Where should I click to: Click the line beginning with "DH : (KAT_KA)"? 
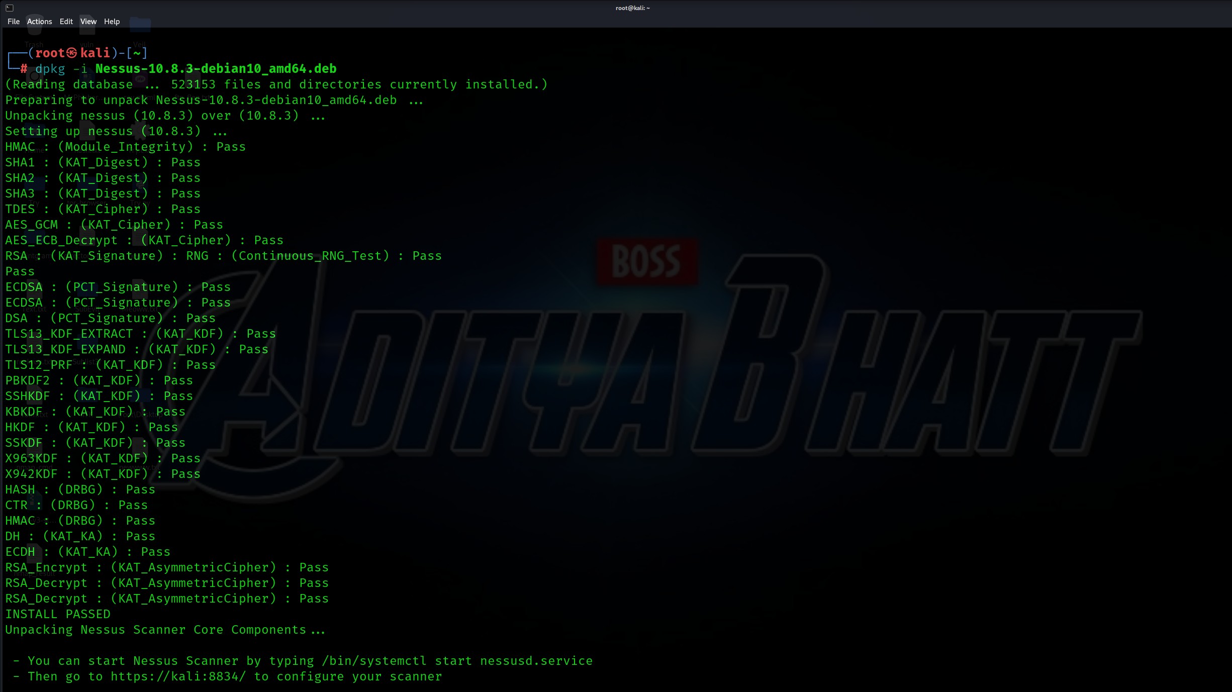(x=80, y=536)
